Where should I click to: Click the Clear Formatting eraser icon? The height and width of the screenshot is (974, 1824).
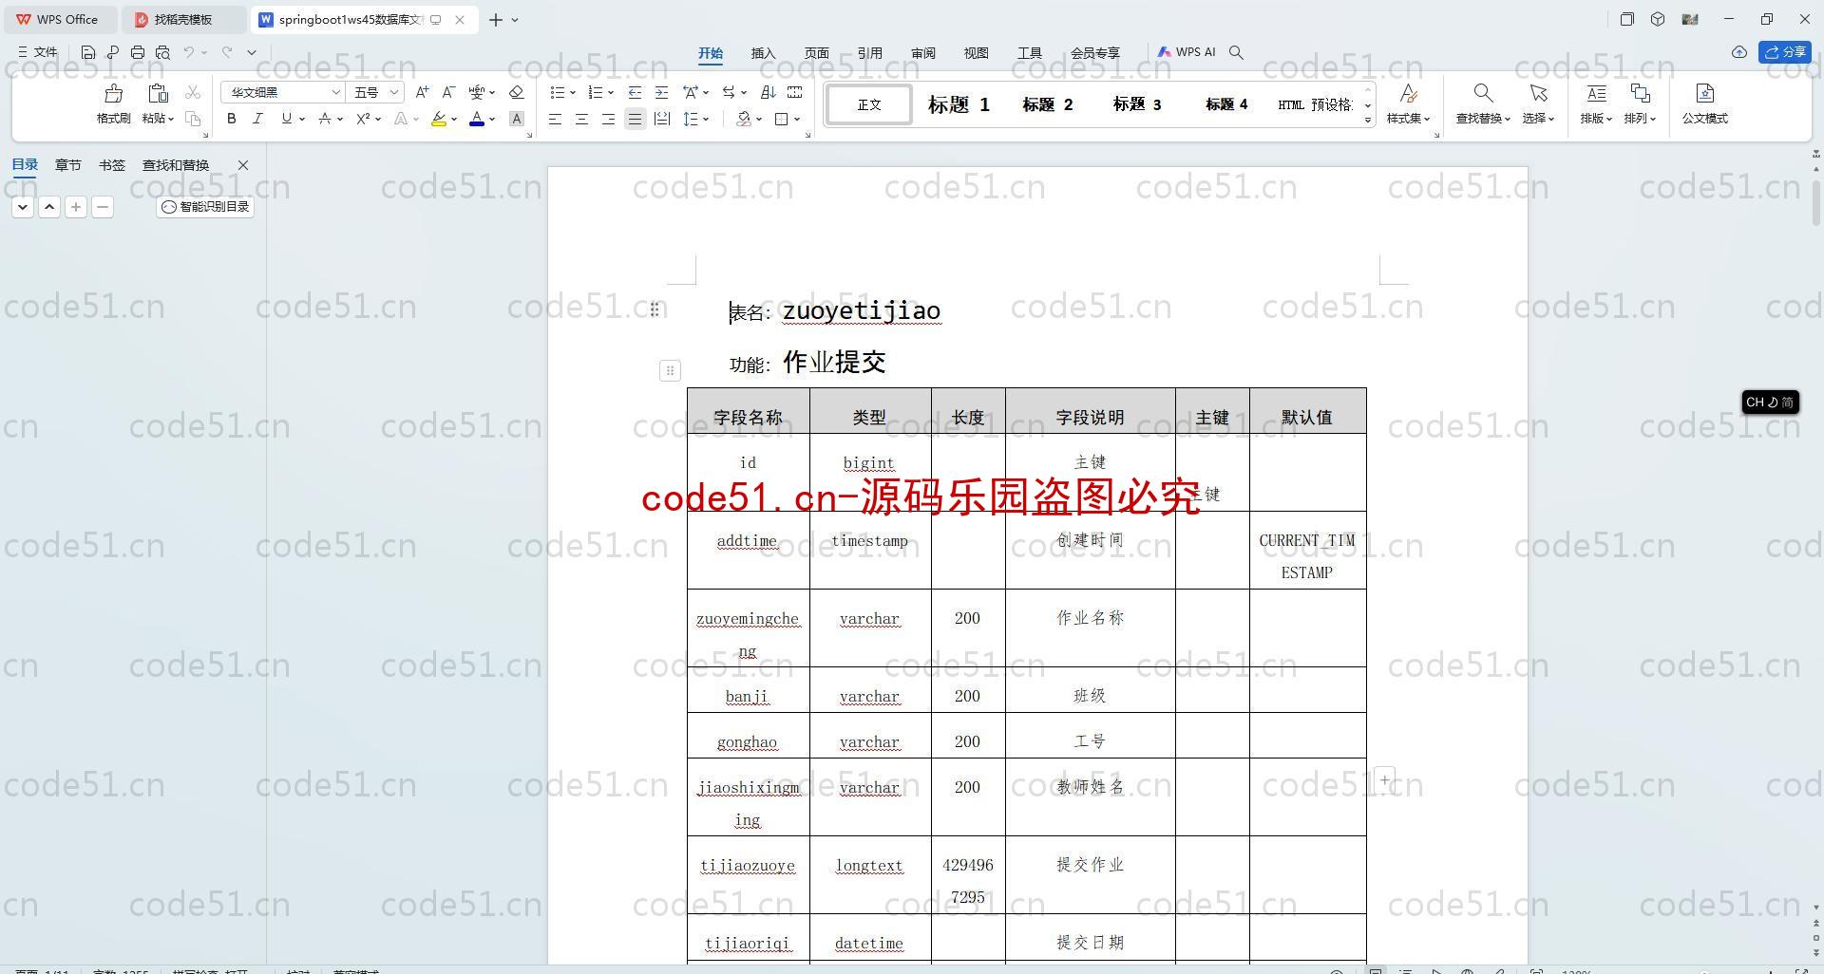coord(517,92)
